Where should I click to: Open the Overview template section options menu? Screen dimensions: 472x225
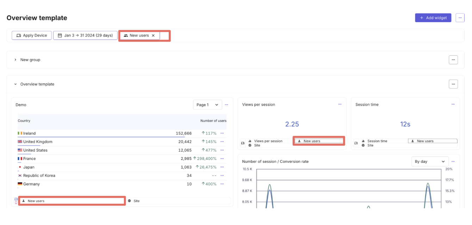(x=453, y=84)
